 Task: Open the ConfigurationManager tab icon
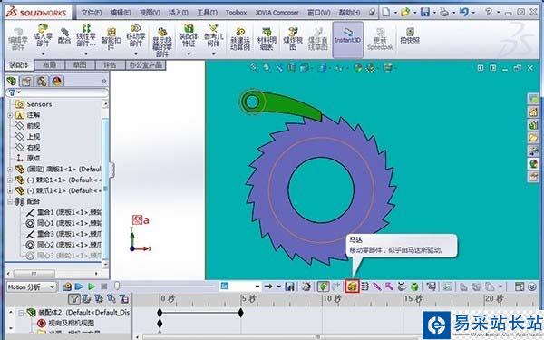point(42,82)
